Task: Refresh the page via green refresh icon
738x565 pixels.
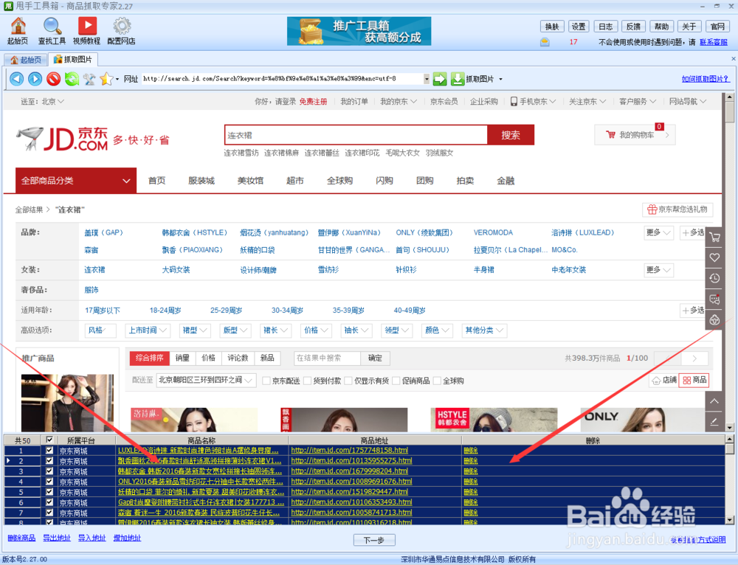Action: pos(72,78)
